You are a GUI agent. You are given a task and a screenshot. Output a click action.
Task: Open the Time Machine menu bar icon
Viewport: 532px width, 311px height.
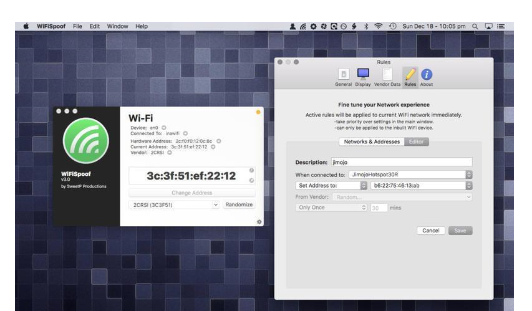pyautogui.click(x=392, y=26)
